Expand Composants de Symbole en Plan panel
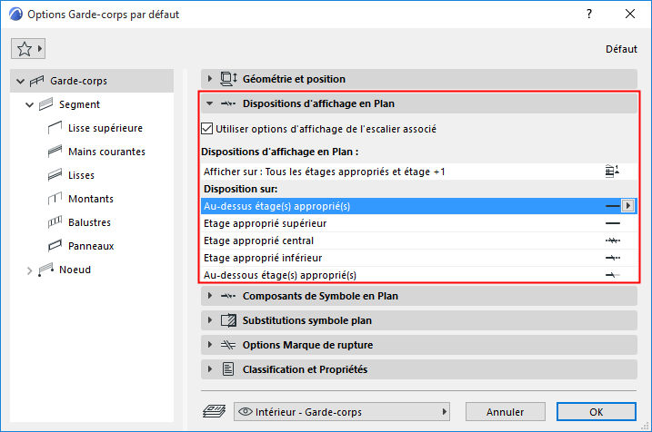The height and width of the screenshot is (432, 652). click(x=210, y=296)
